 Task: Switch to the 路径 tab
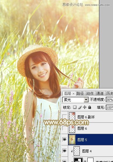(80, 94)
